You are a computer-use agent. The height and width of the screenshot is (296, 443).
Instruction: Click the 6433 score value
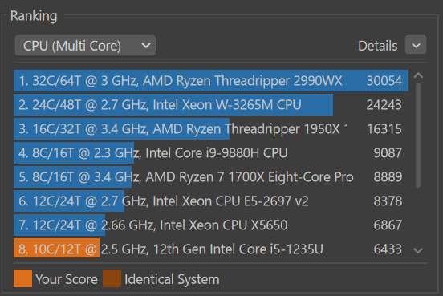click(388, 249)
